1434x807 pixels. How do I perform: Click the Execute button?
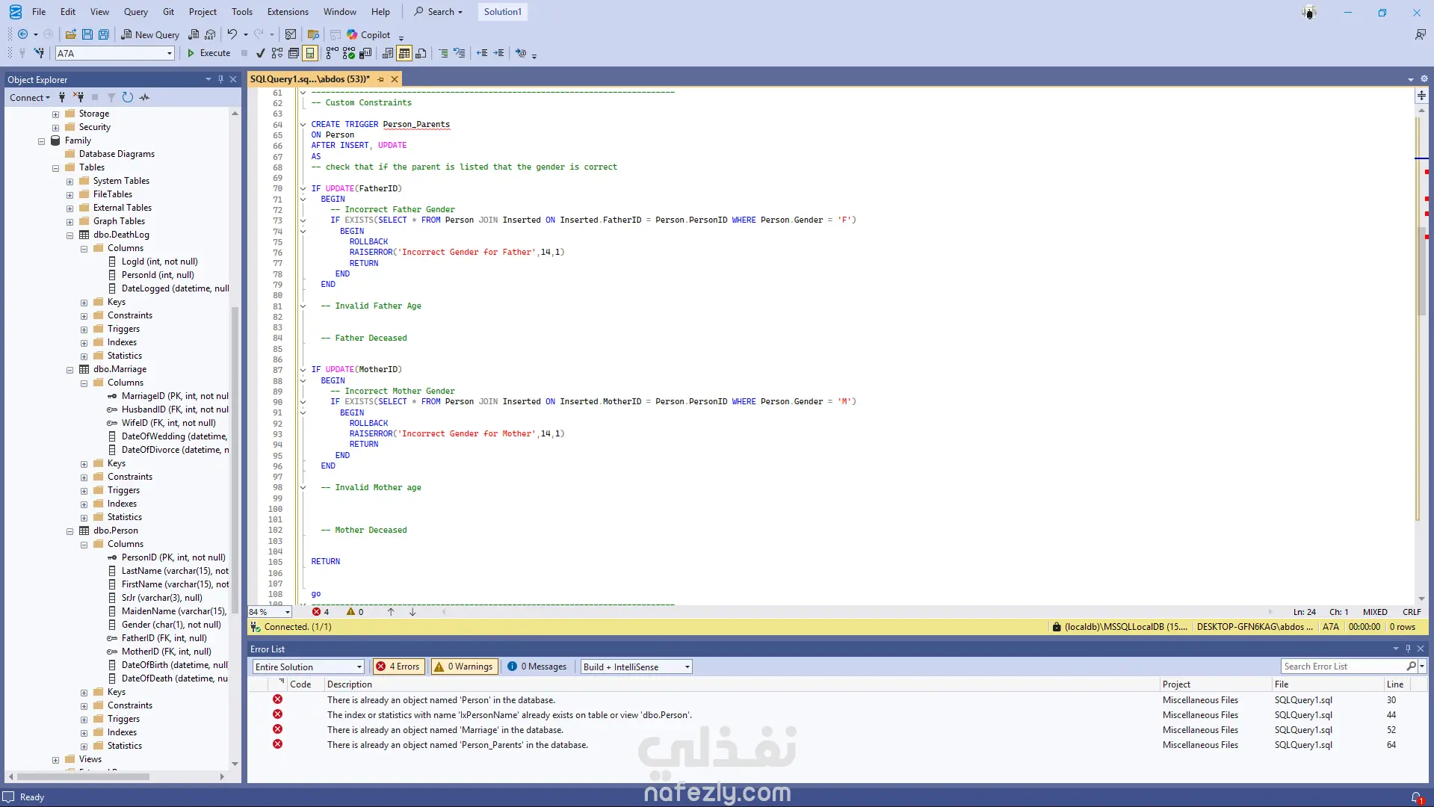pyautogui.click(x=208, y=53)
